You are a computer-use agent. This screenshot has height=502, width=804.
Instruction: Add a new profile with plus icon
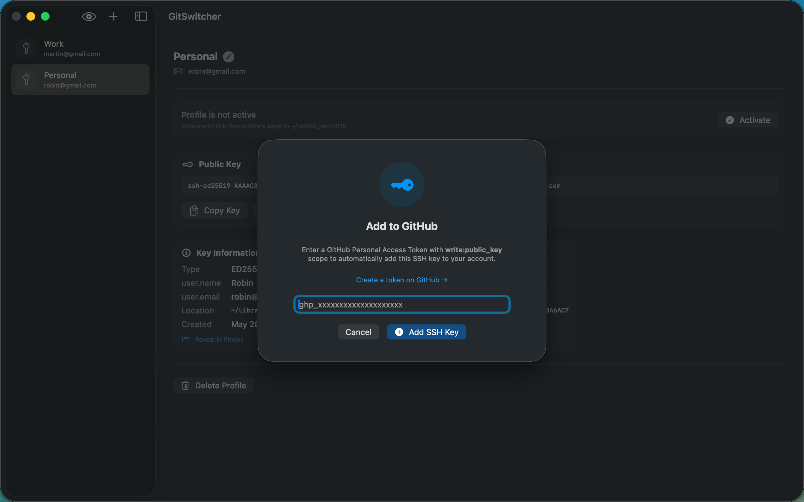pyautogui.click(x=113, y=17)
